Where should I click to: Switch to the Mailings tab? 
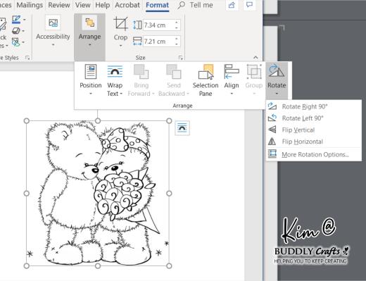30,5
